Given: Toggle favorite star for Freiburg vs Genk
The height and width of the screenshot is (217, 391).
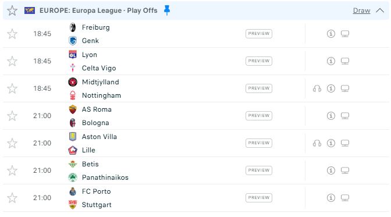Looking at the screenshot, I should [12, 34].
